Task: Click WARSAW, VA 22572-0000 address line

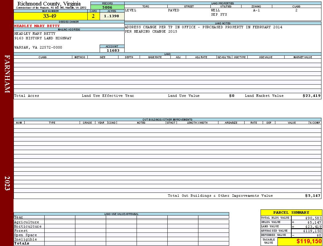Action: tap(38, 48)
